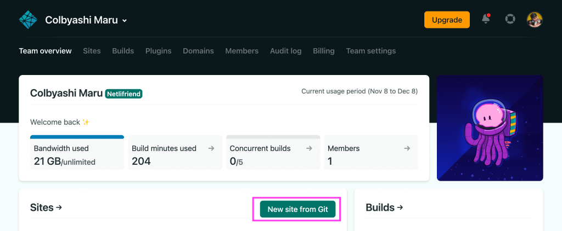This screenshot has height=231, width=562.
Task: Click the Netlify logo icon
Action: click(x=27, y=20)
